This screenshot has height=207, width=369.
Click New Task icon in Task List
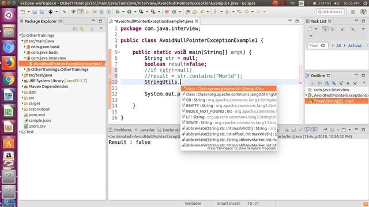pyautogui.click(x=310, y=29)
